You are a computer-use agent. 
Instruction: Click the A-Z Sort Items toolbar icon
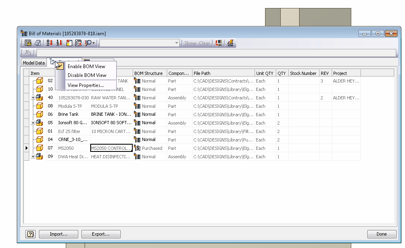click(x=50, y=43)
